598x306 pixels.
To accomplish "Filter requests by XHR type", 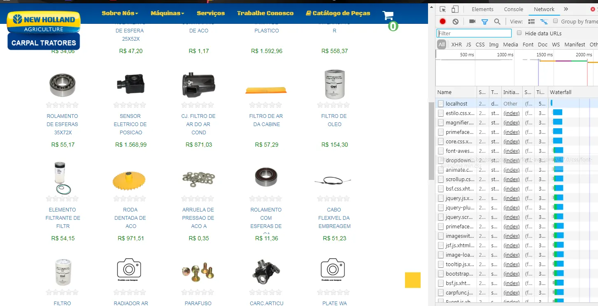I will (456, 44).
